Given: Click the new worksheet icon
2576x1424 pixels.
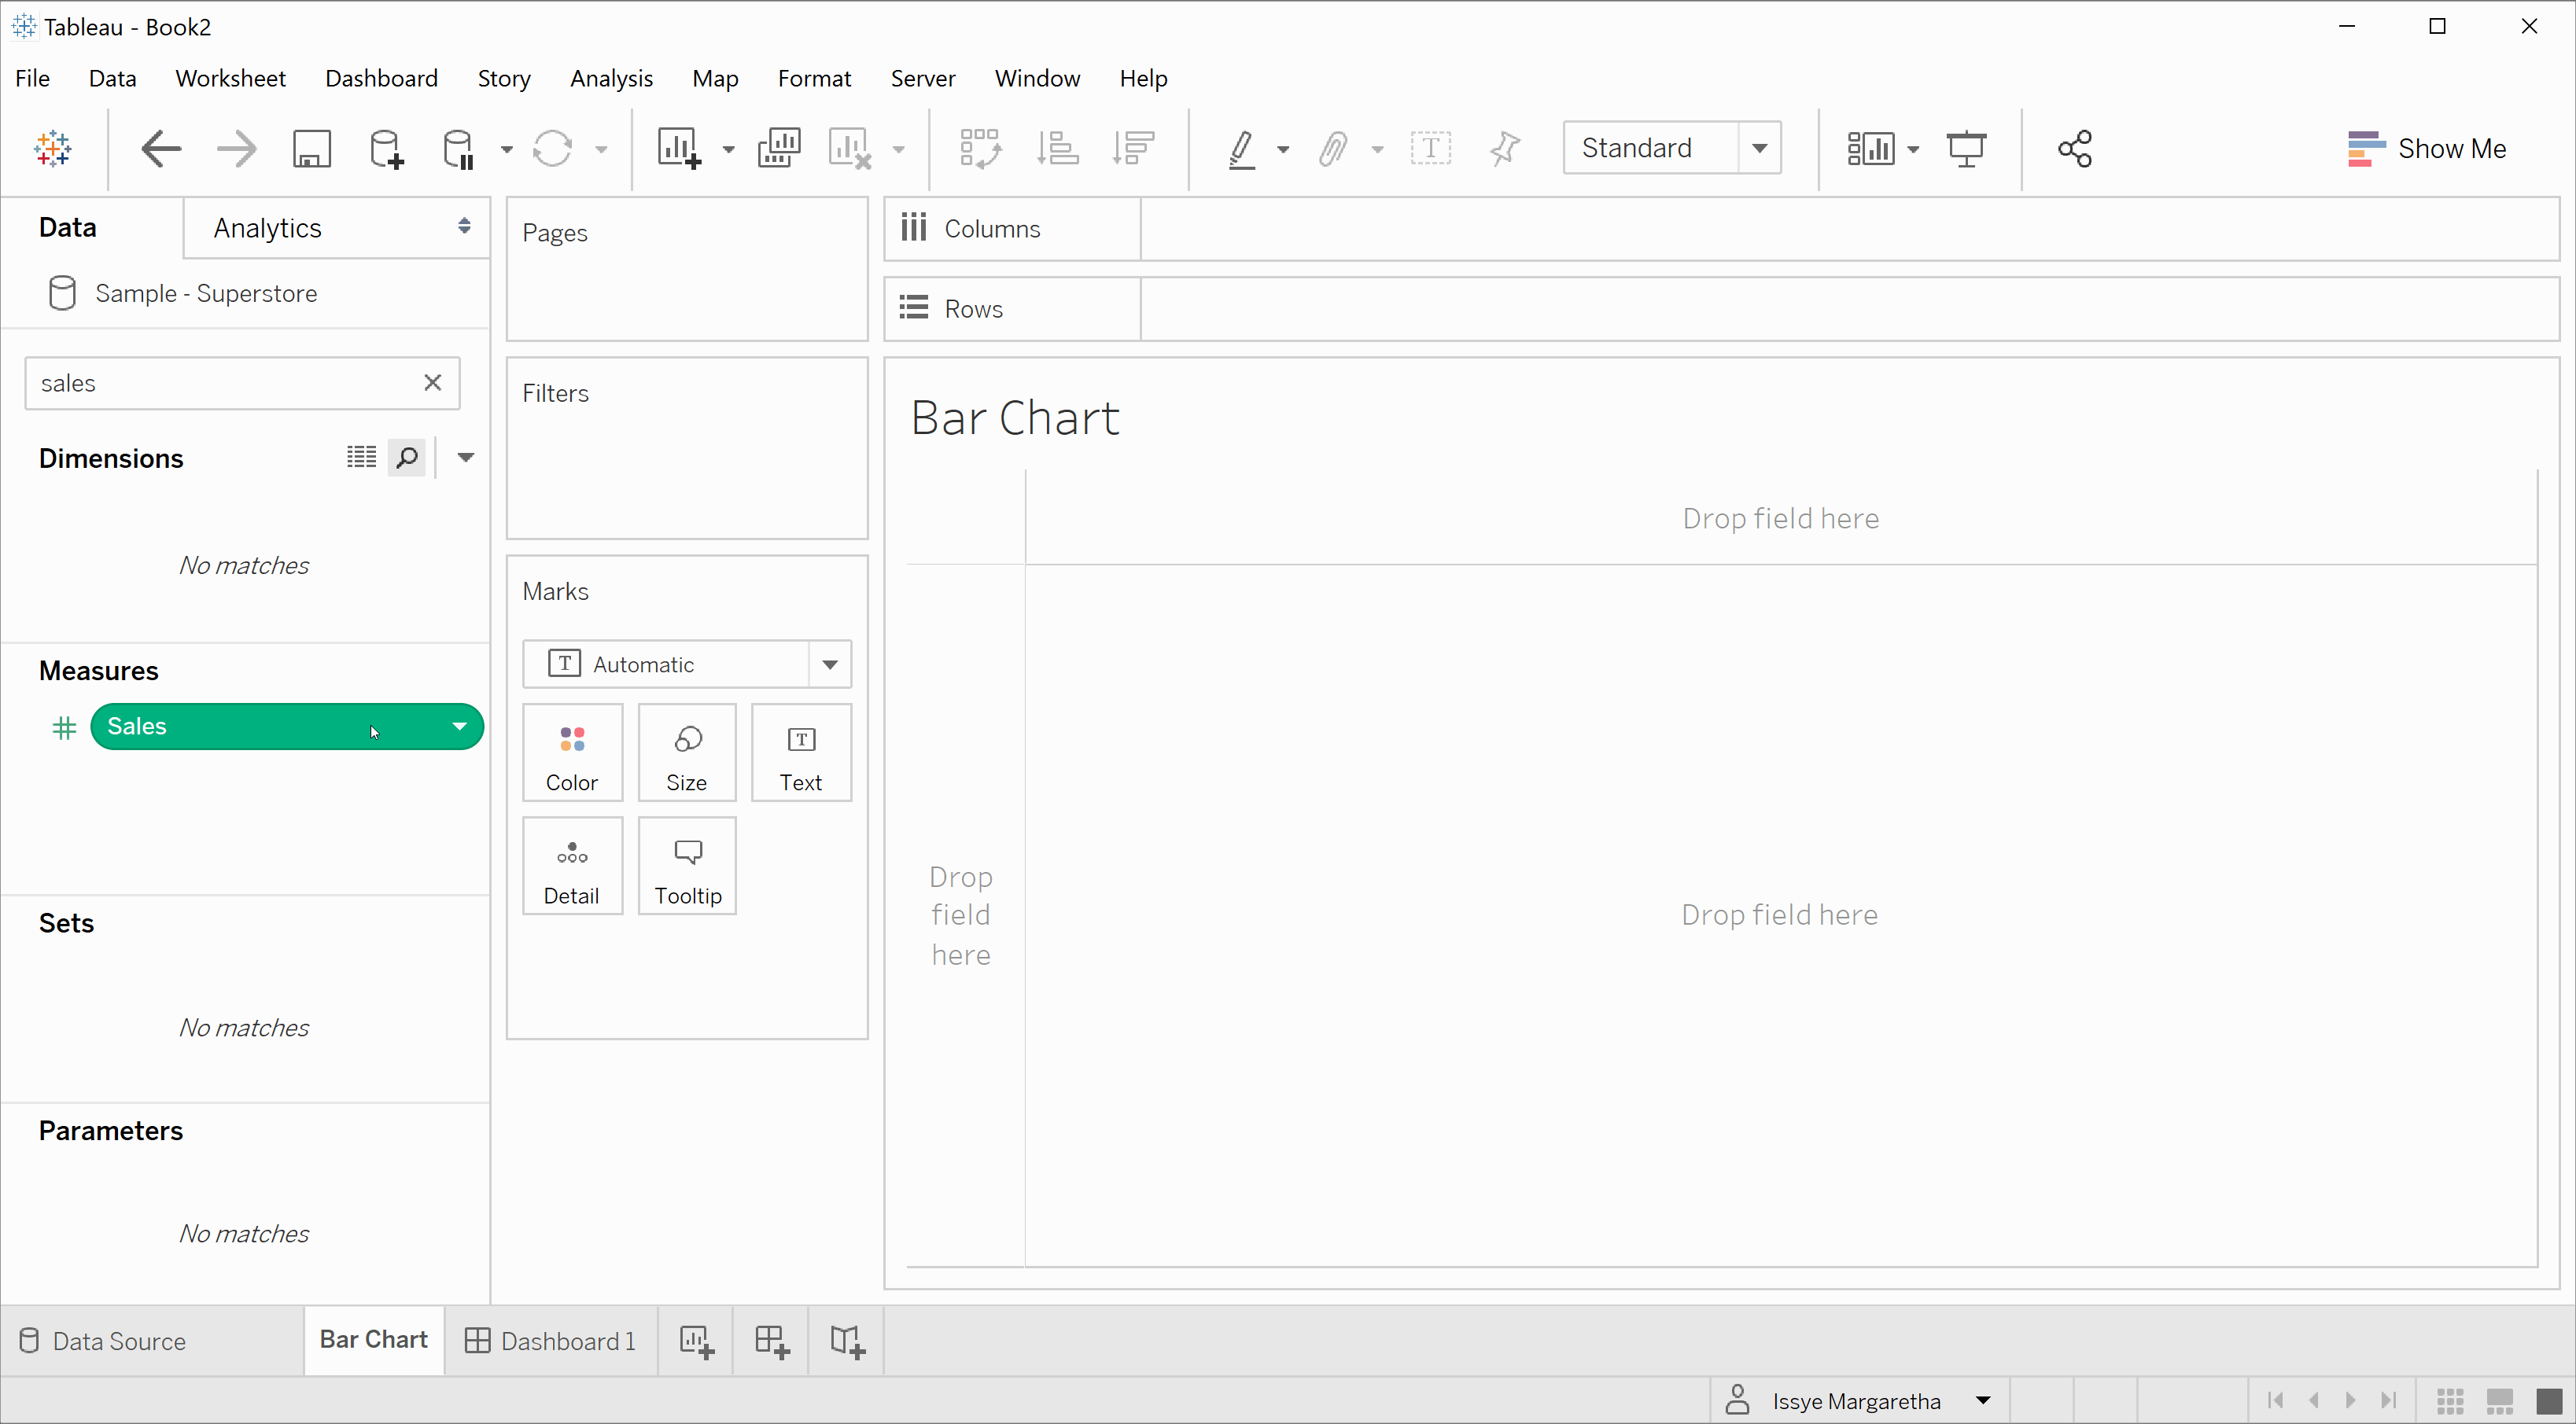Looking at the screenshot, I should point(696,1341).
